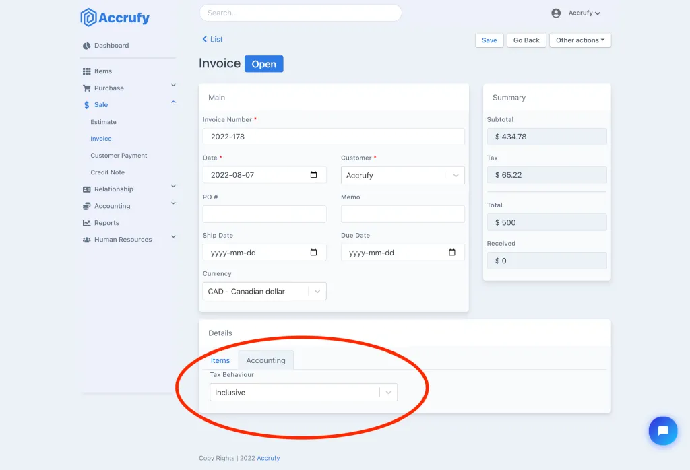Open the Currency dropdown
690x470 pixels.
(264, 292)
